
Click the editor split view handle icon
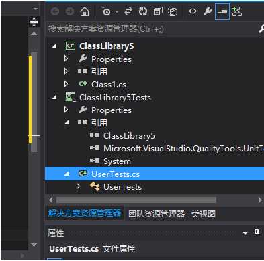click(x=34, y=22)
